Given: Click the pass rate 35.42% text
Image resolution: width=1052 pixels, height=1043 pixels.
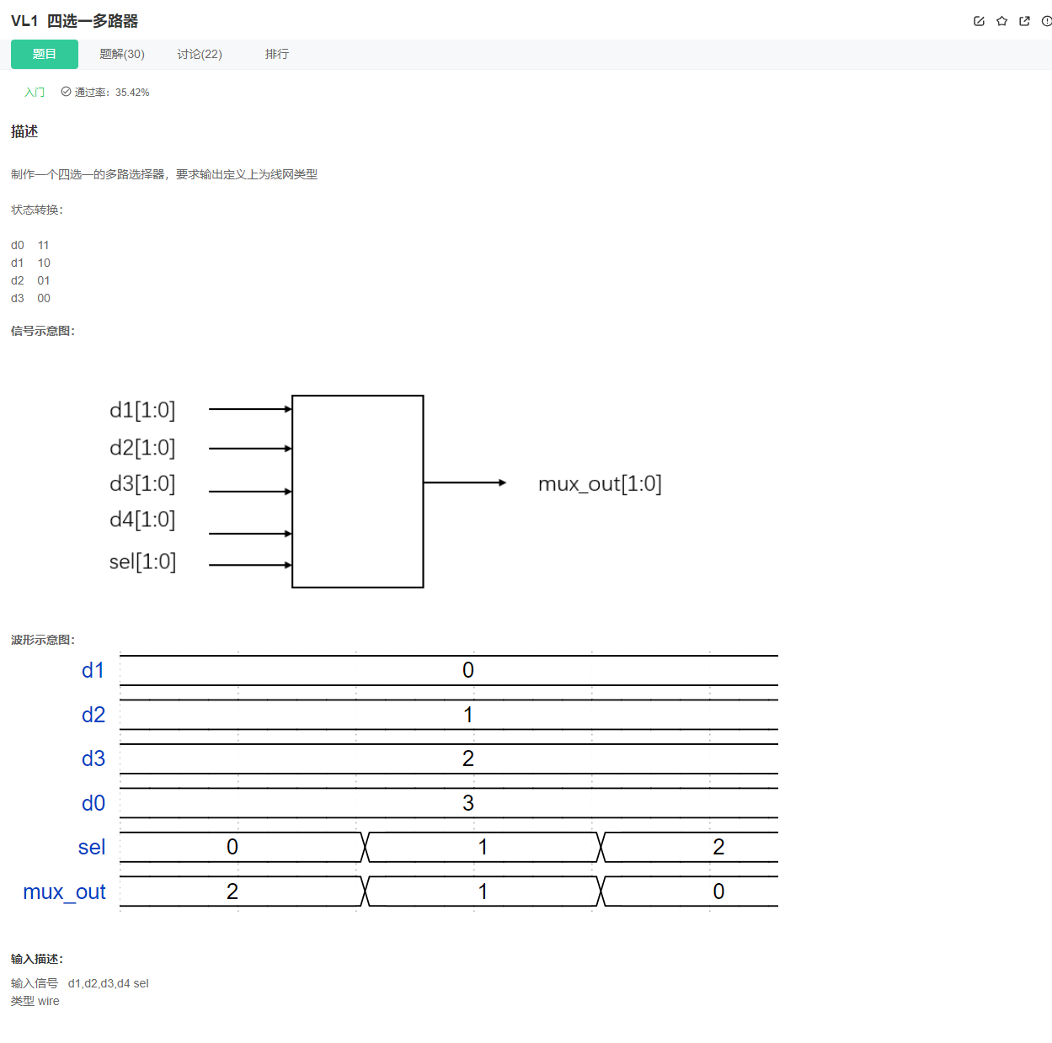Looking at the screenshot, I should 112,93.
